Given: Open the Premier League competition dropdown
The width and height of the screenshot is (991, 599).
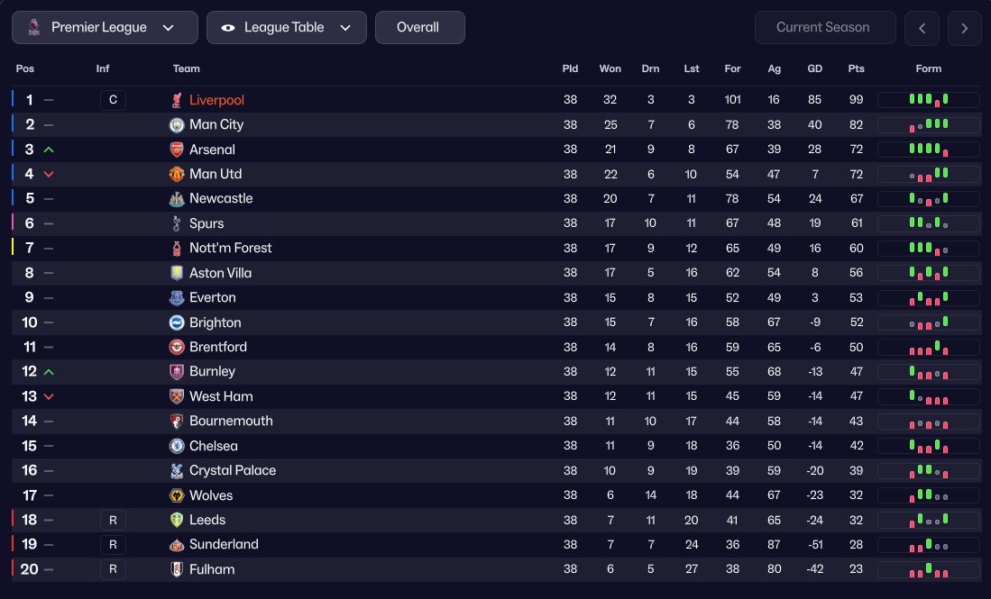Looking at the screenshot, I should 105,28.
